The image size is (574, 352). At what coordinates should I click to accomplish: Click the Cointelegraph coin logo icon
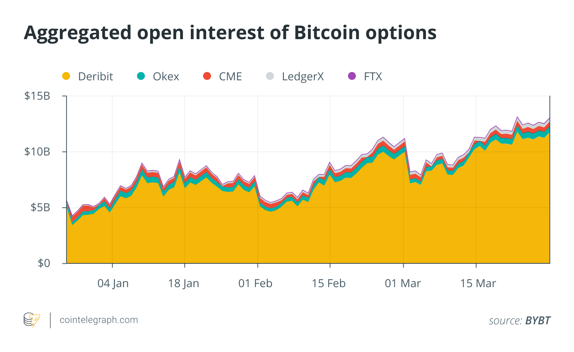tap(32, 320)
